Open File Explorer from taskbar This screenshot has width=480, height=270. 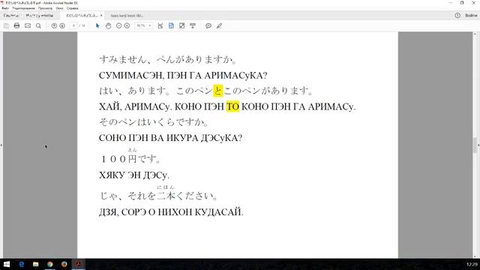35,264
